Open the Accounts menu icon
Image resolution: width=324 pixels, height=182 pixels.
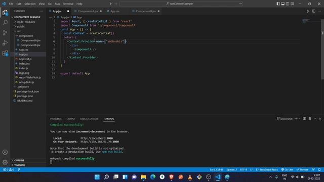click(5, 152)
